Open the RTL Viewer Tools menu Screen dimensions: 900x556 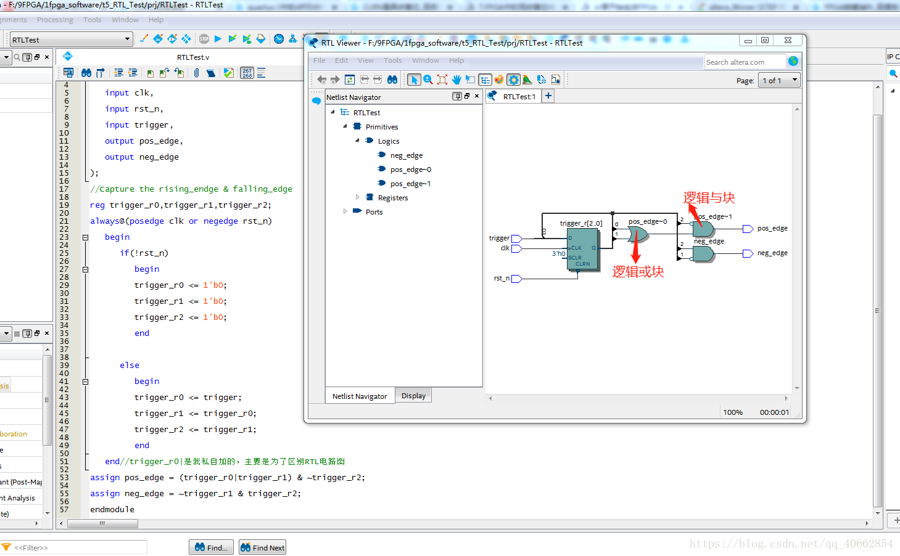coord(392,60)
